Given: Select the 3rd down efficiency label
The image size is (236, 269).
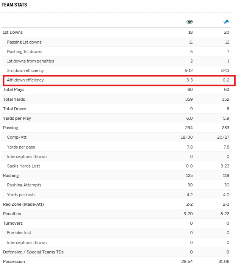Looking at the screenshot, I should tap(25, 70).
